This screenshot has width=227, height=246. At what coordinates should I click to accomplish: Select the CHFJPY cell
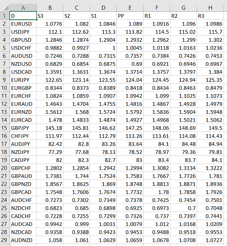tap(23, 136)
